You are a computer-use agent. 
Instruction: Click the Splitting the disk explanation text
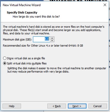pyautogui.click(x=57, y=70)
